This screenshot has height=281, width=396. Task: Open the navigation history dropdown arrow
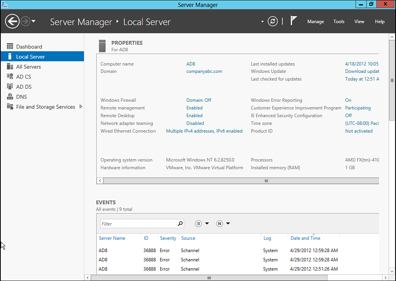coord(34,21)
